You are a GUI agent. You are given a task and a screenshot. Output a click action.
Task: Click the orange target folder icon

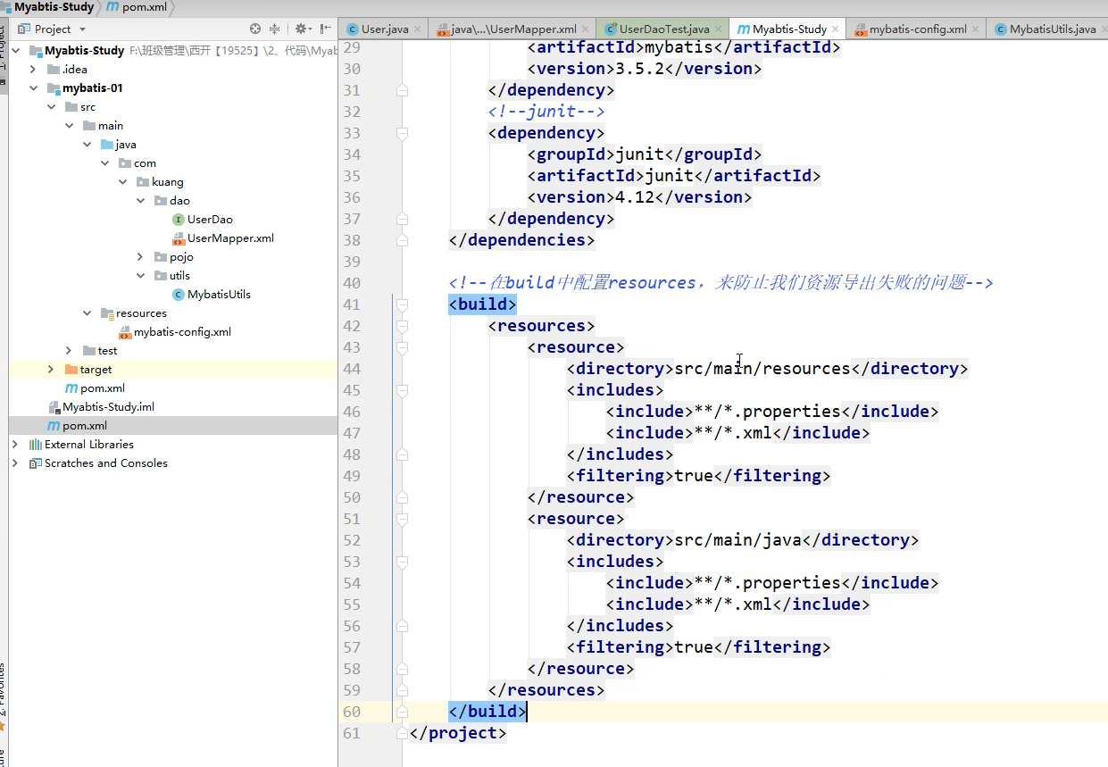(x=71, y=370)
